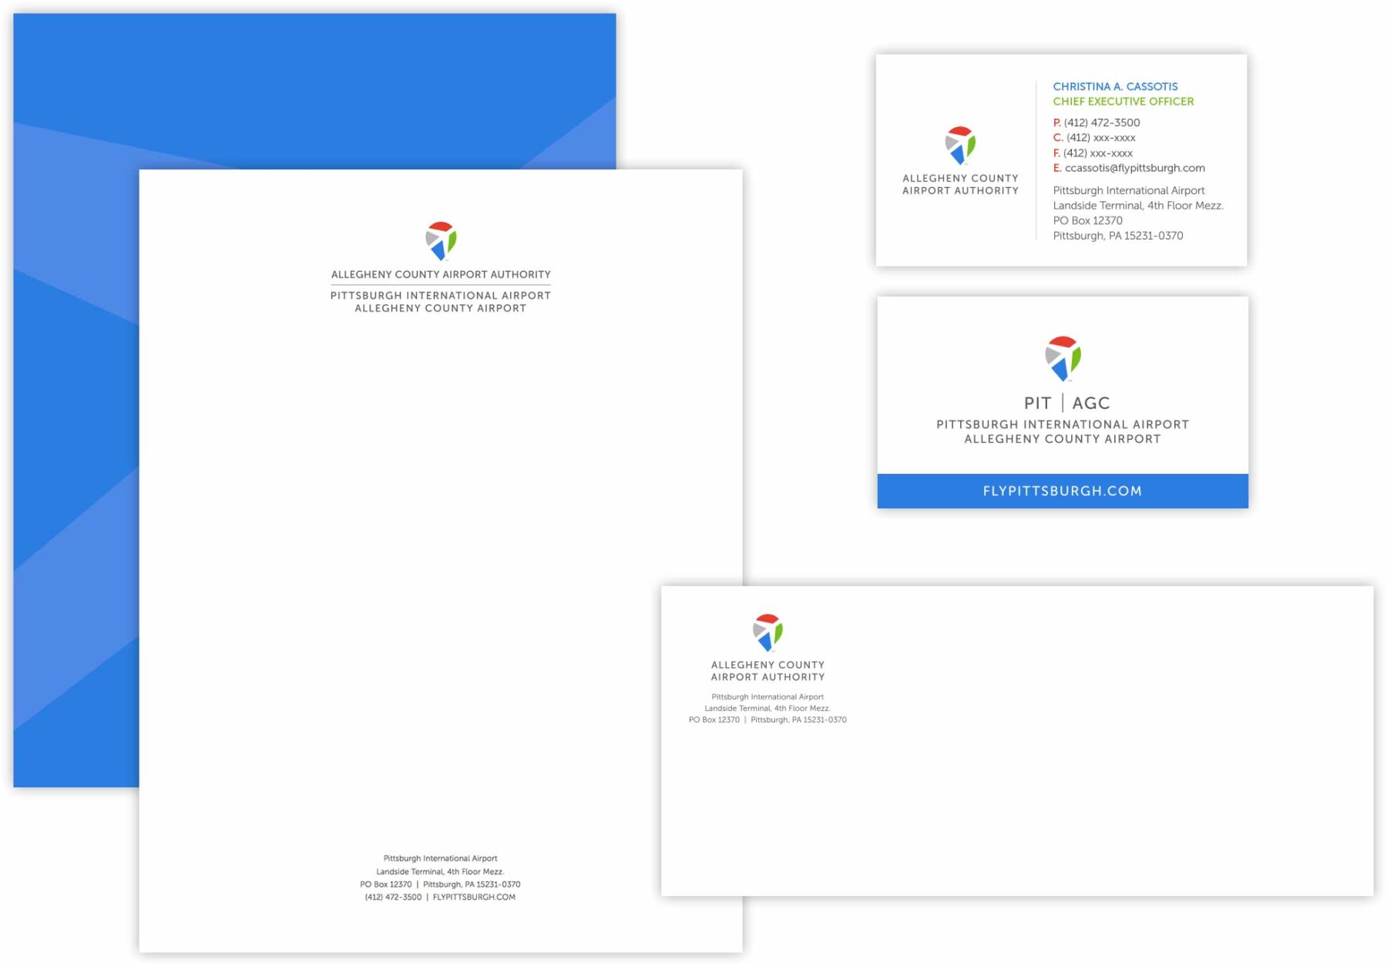Click 'Pittsburgh International Airport' in letterhead footer
1387x966 pixels.
(440, 858)
